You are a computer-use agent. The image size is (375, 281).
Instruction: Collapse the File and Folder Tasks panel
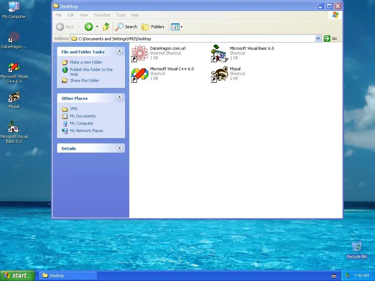tap(120, 51)
